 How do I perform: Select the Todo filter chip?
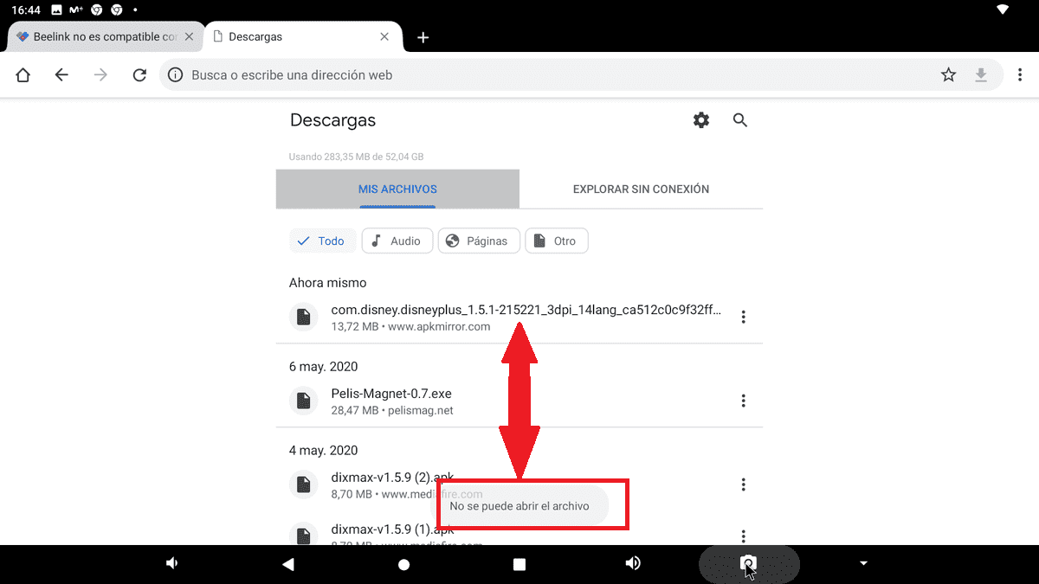[321, 241]
